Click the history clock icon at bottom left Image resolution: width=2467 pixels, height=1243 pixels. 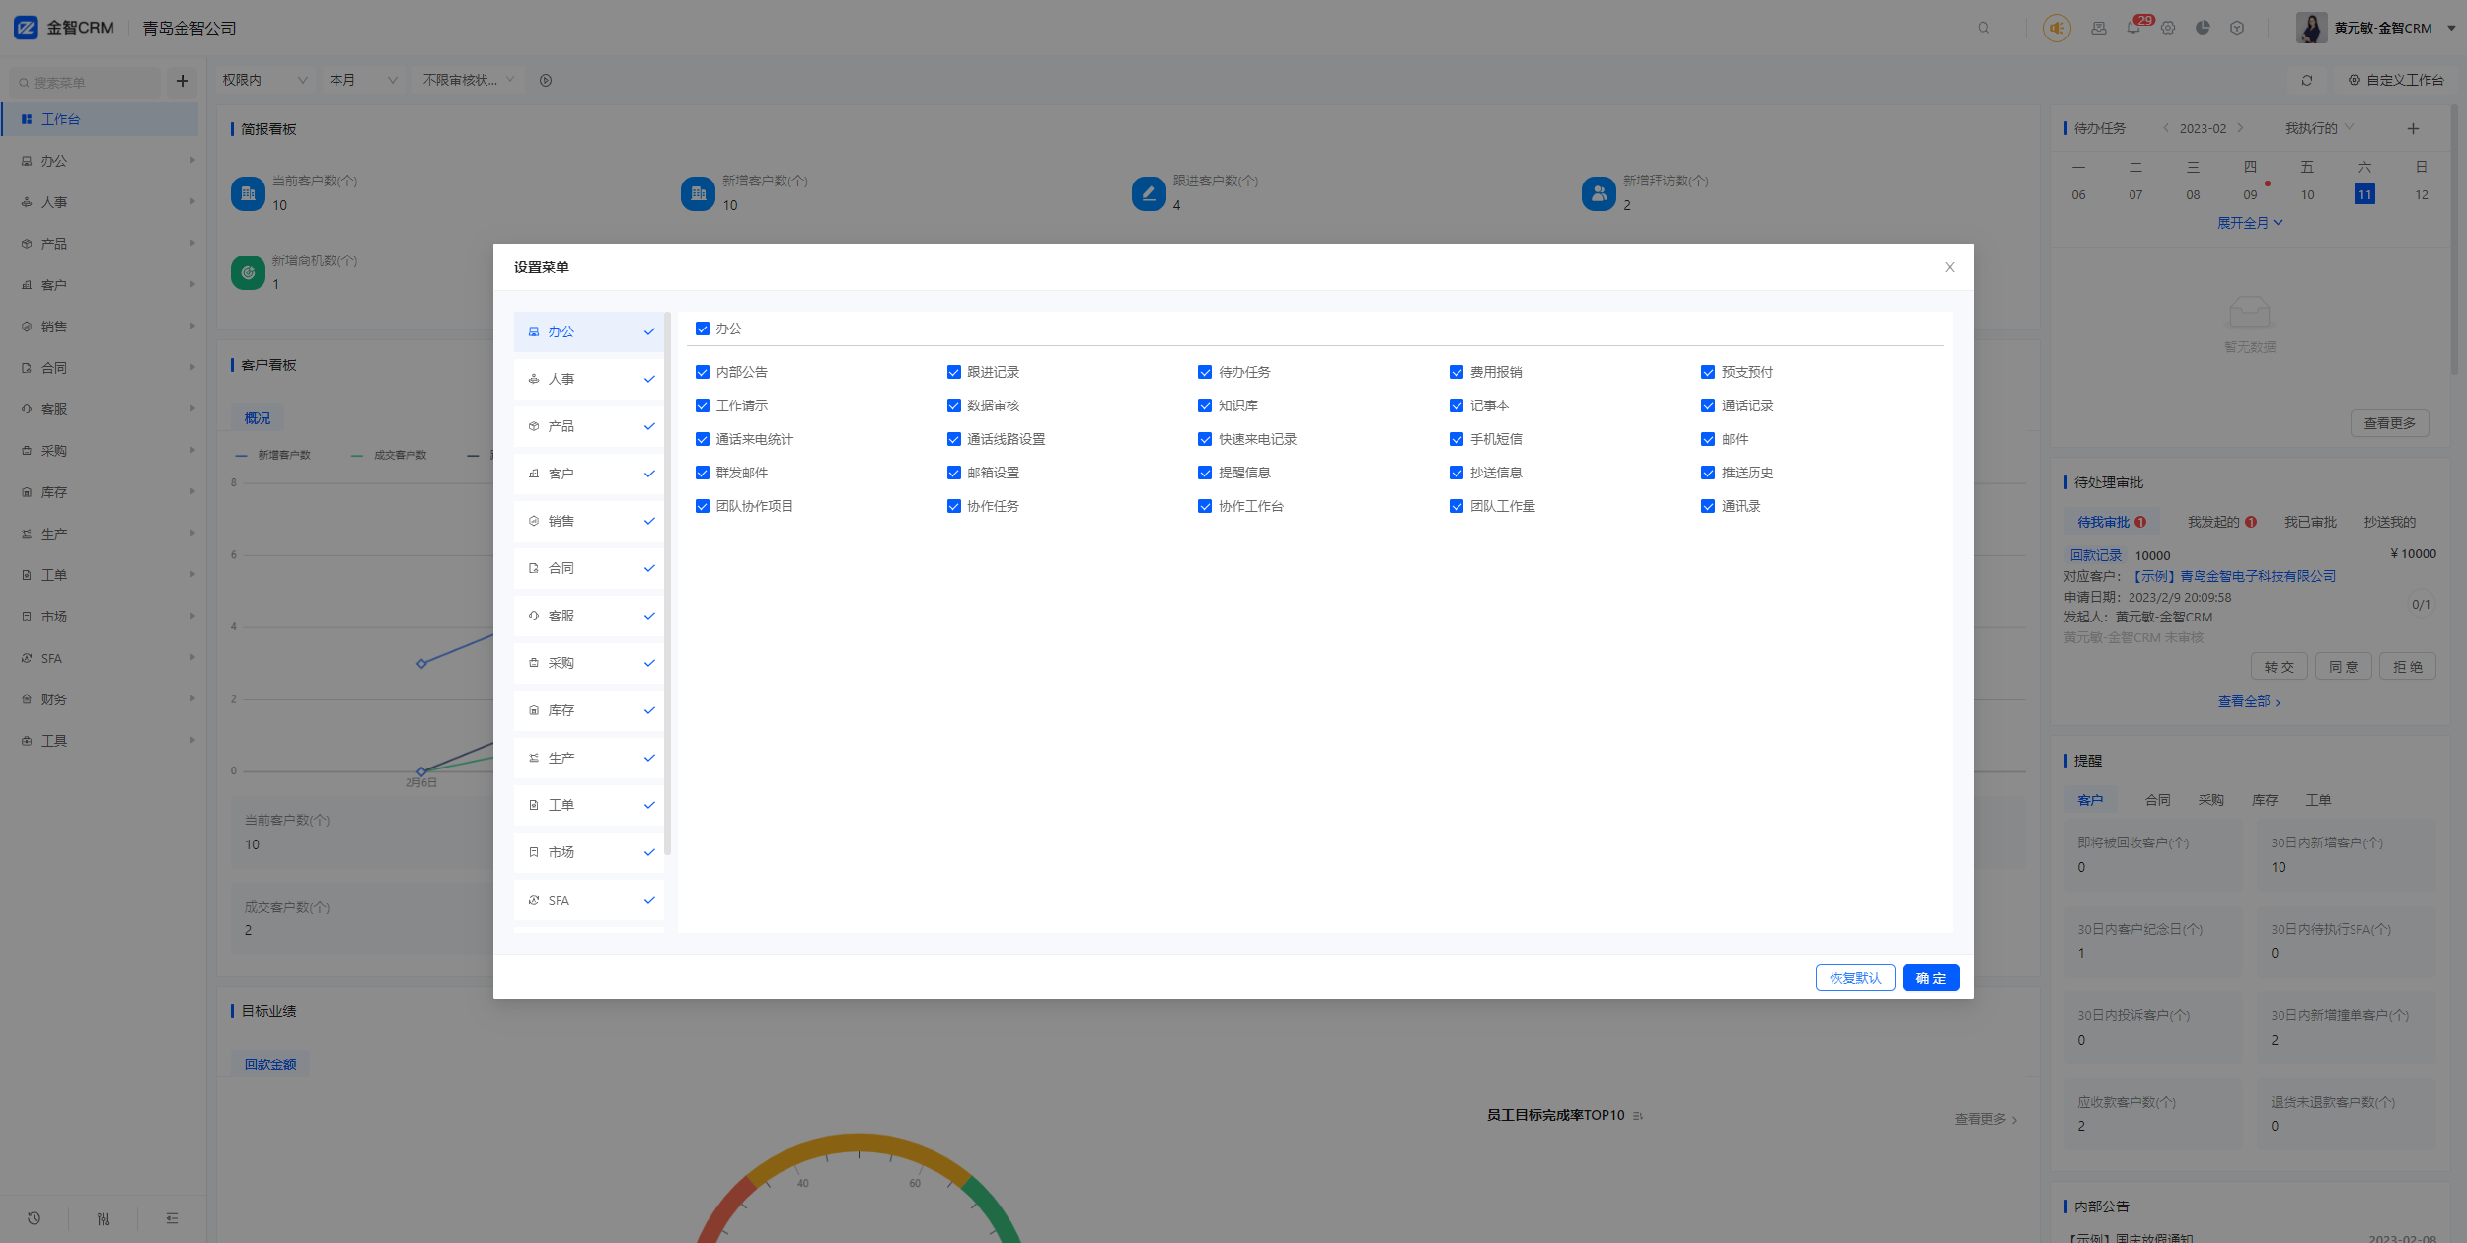coord(35,1218)
